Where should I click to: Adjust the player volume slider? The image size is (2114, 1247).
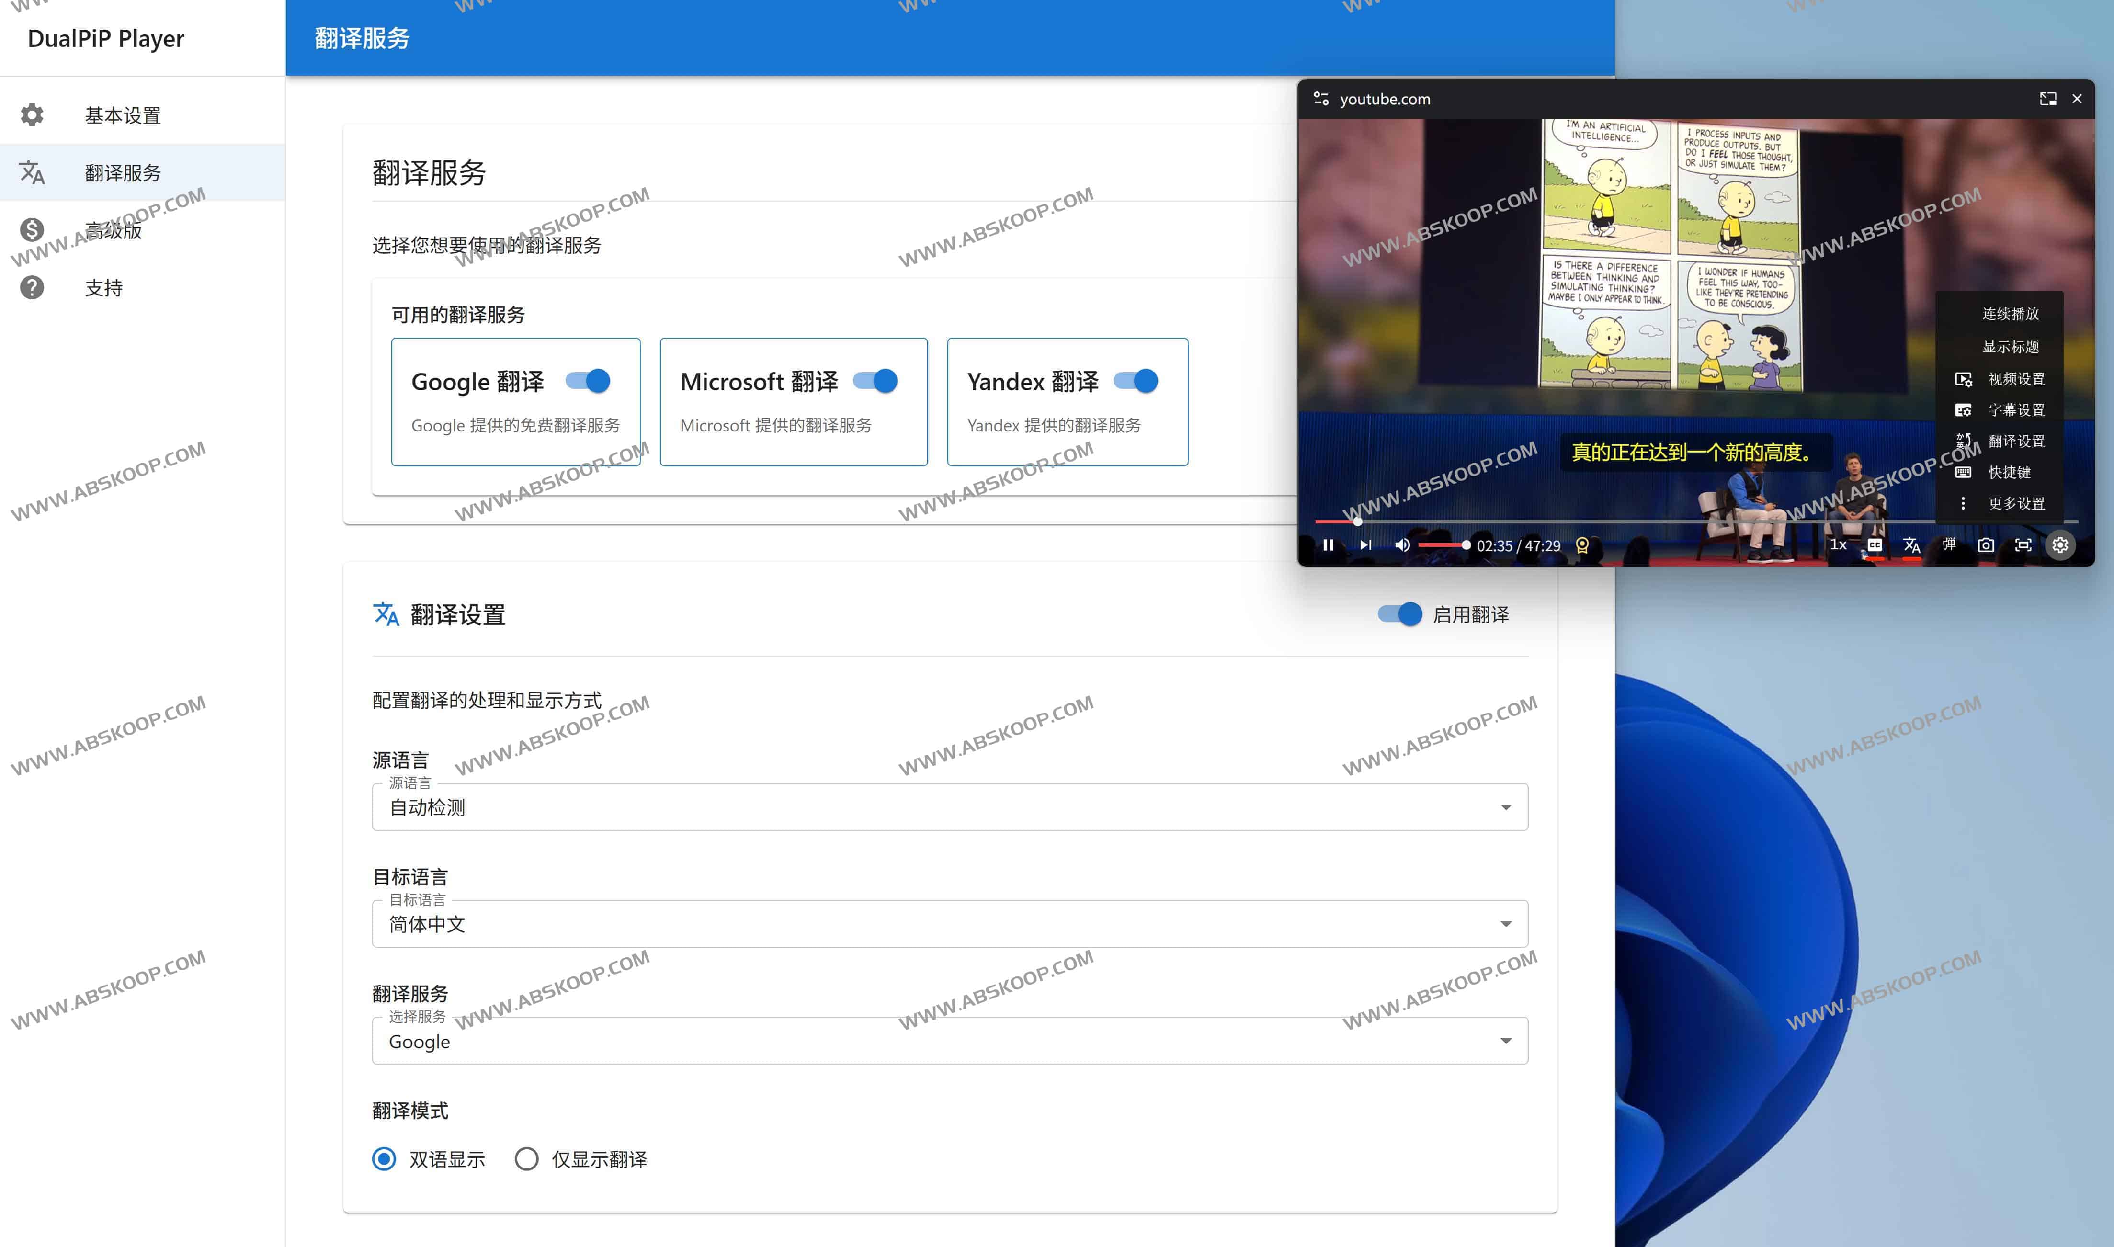click(x=1443, y=545)
